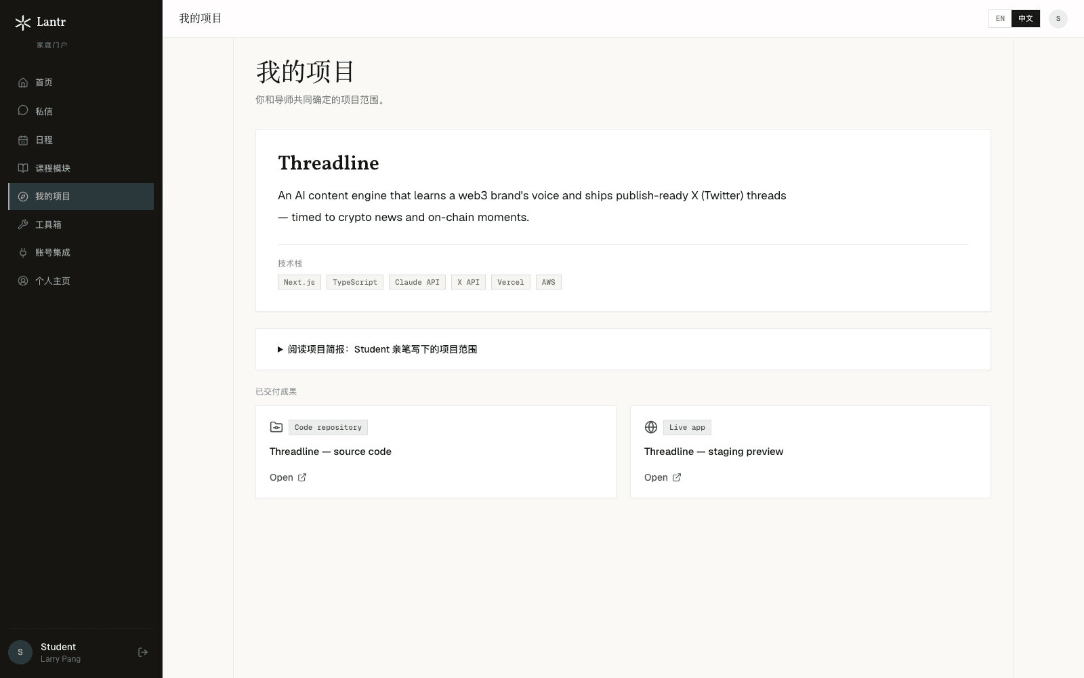Click the person circle icon beside 个人主页
Screen dimensions: 1084x678
pos(23,281)
